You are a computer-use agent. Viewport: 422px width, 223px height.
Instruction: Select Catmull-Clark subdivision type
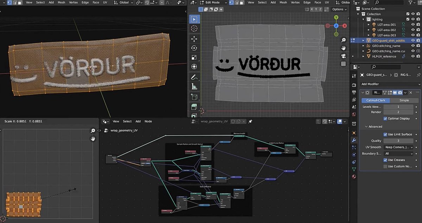376,100
